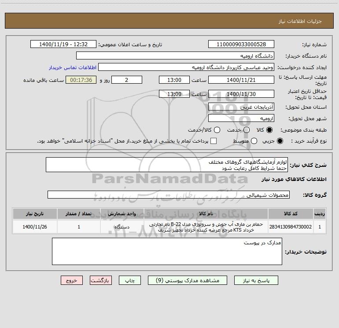Image resolution: width=339 pixels, height=328 pixels.
Task: Click response deadline date 1400/11/21
Action: coord(241,80)
